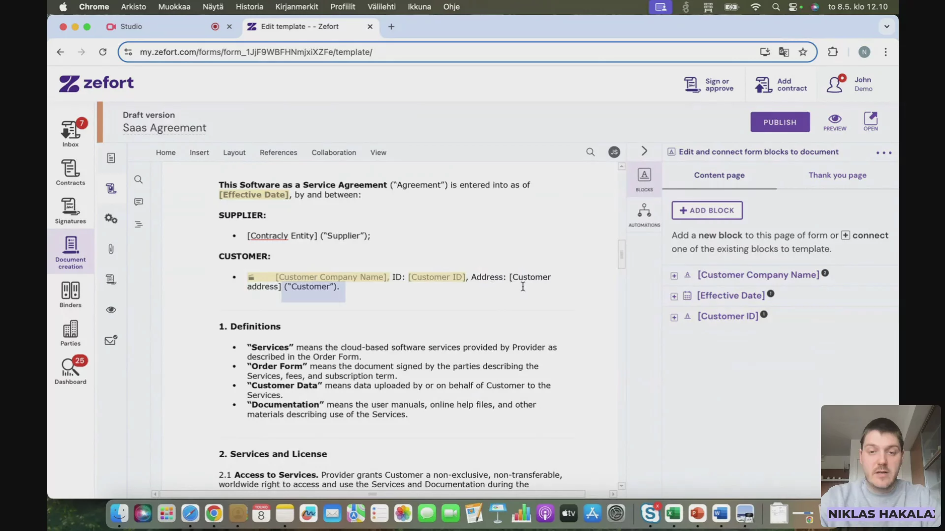Open the View editor tab
945x531 pixels.
tap(378, 153)
